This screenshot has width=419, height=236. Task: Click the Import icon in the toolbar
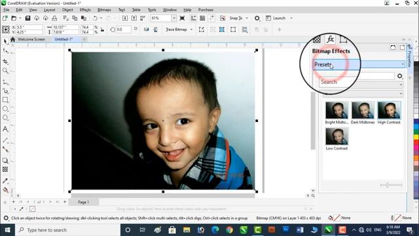(125, 18)
